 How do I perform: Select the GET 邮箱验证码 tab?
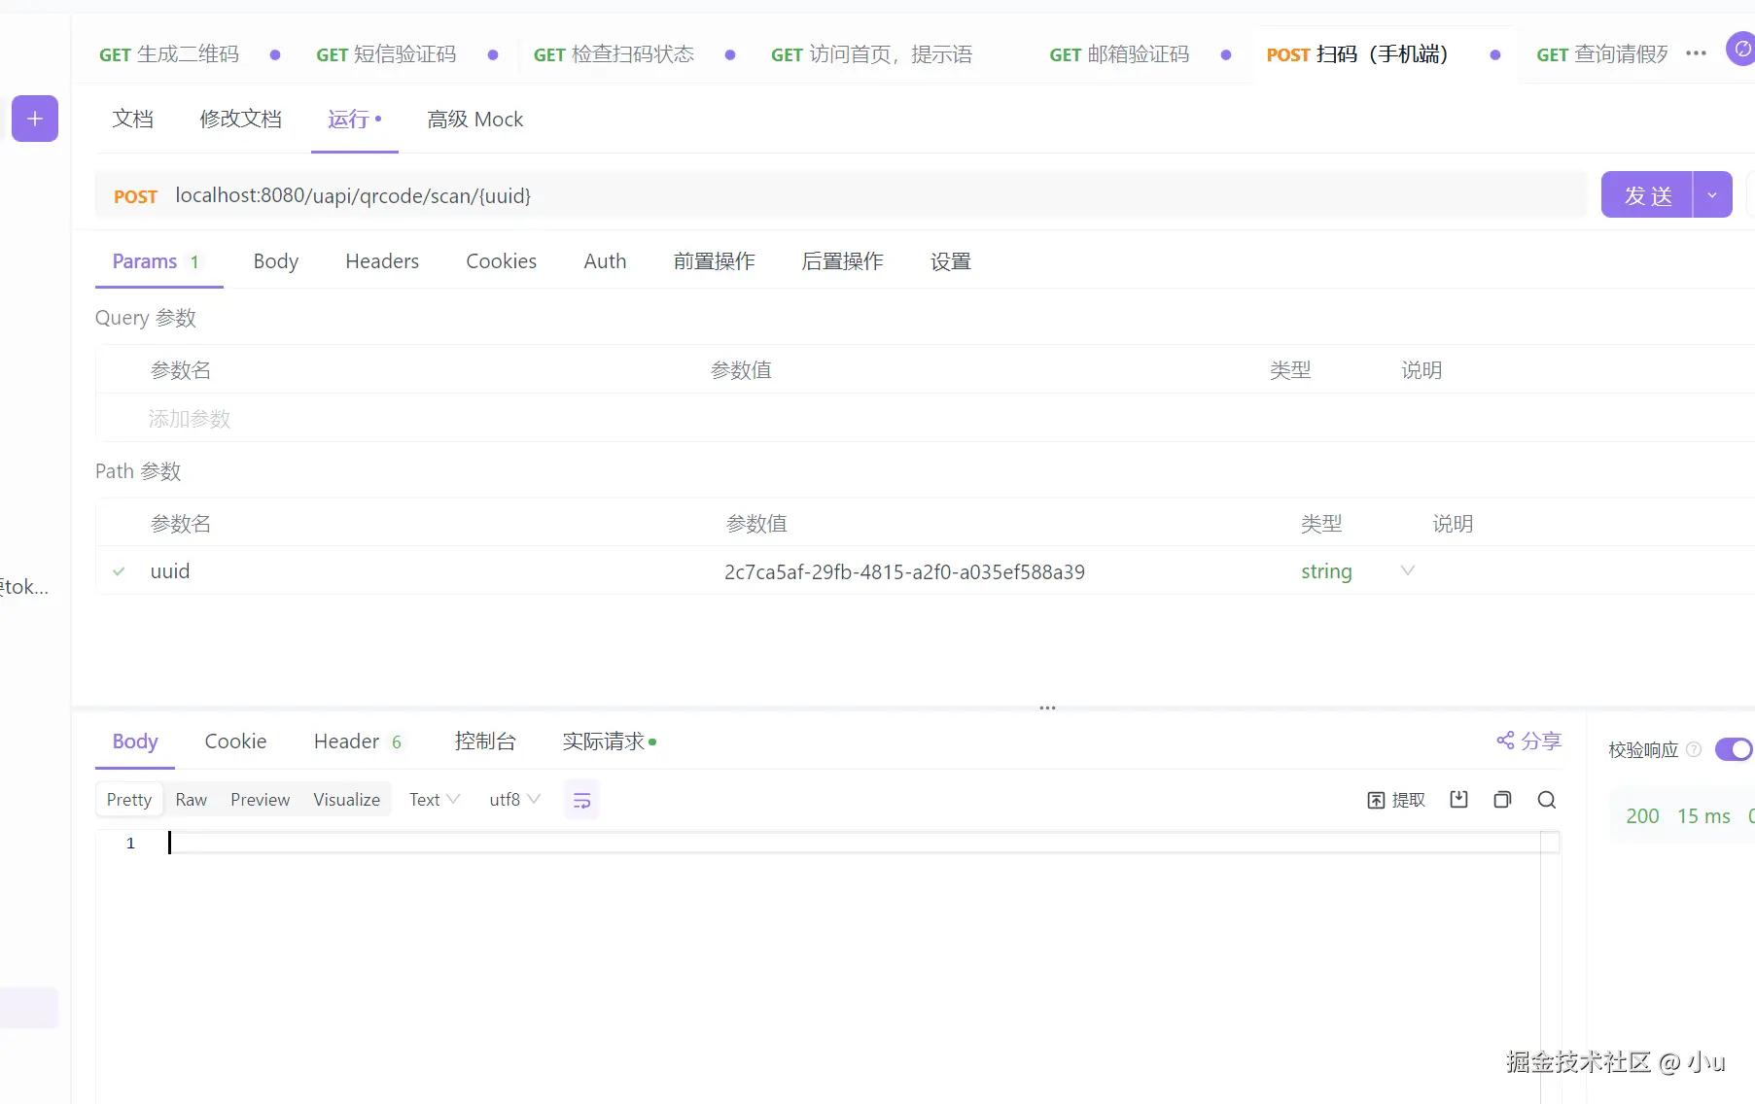click(x=1119, y=54)
